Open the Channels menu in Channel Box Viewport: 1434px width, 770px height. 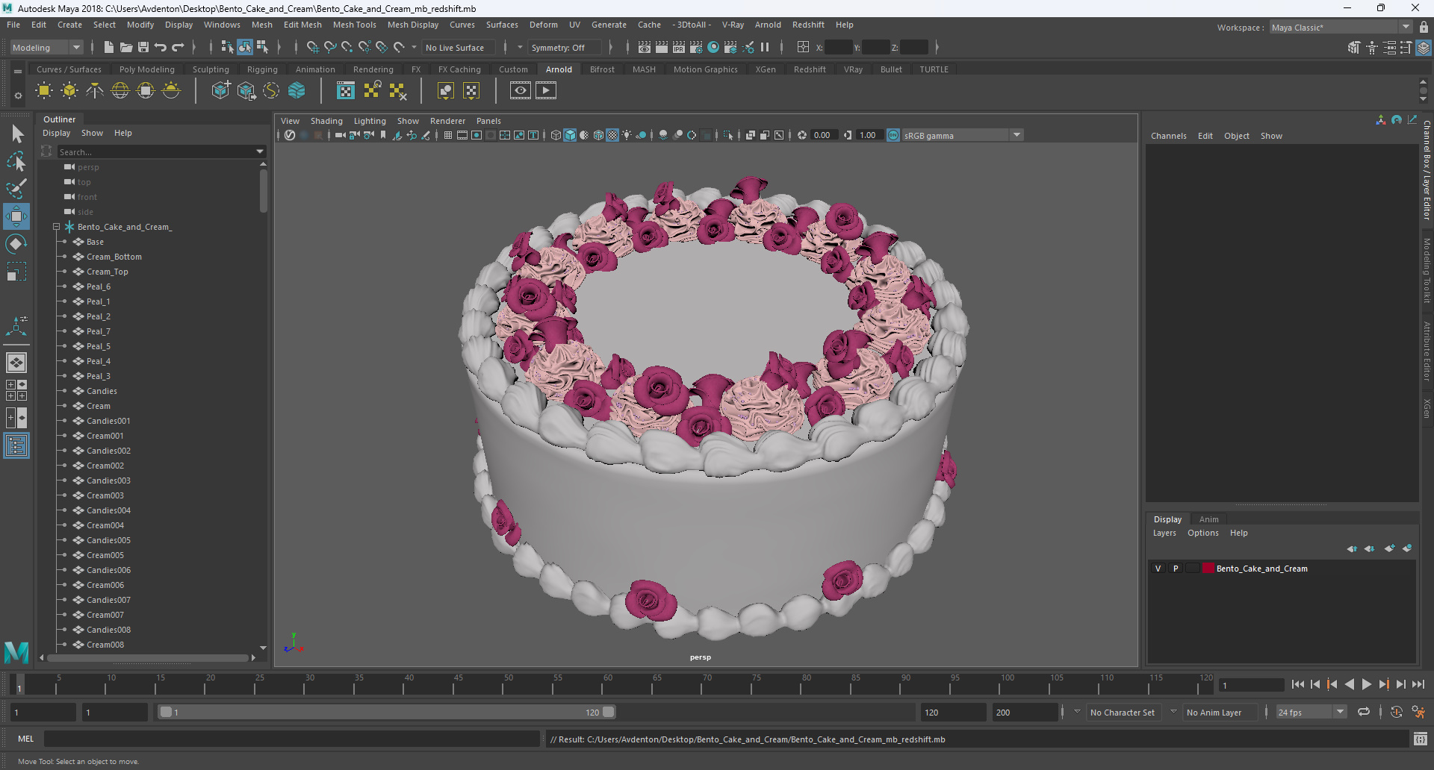pos(1168,136)
